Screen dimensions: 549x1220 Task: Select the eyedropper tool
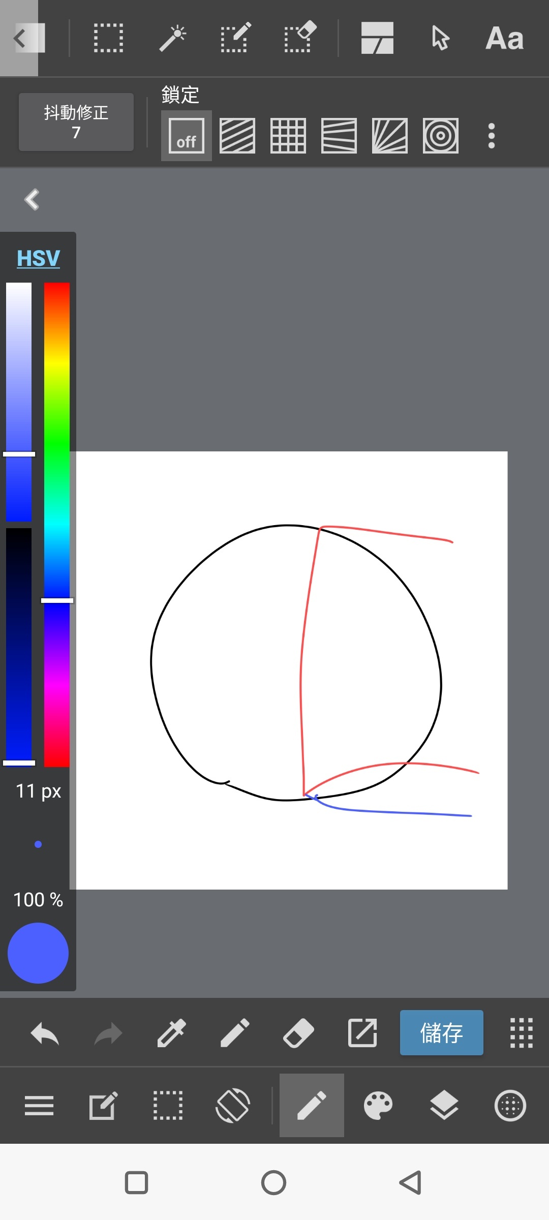pos(172,1033)
